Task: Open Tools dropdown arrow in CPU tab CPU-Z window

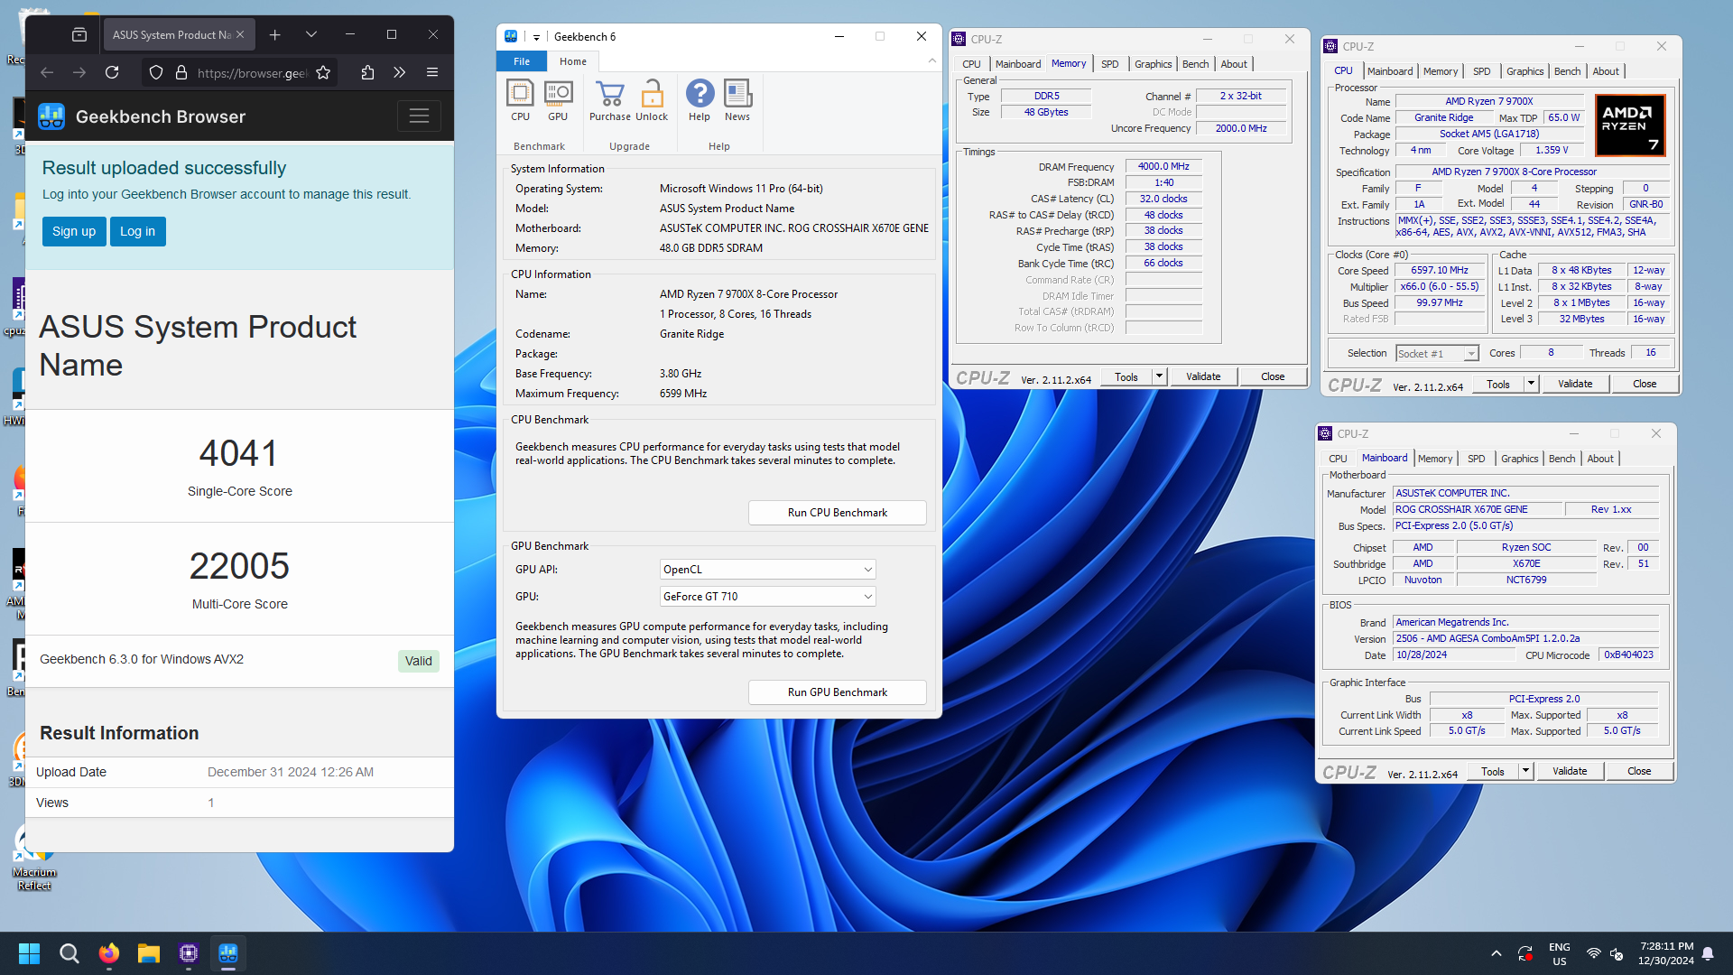Action: tap(1531, 384)
